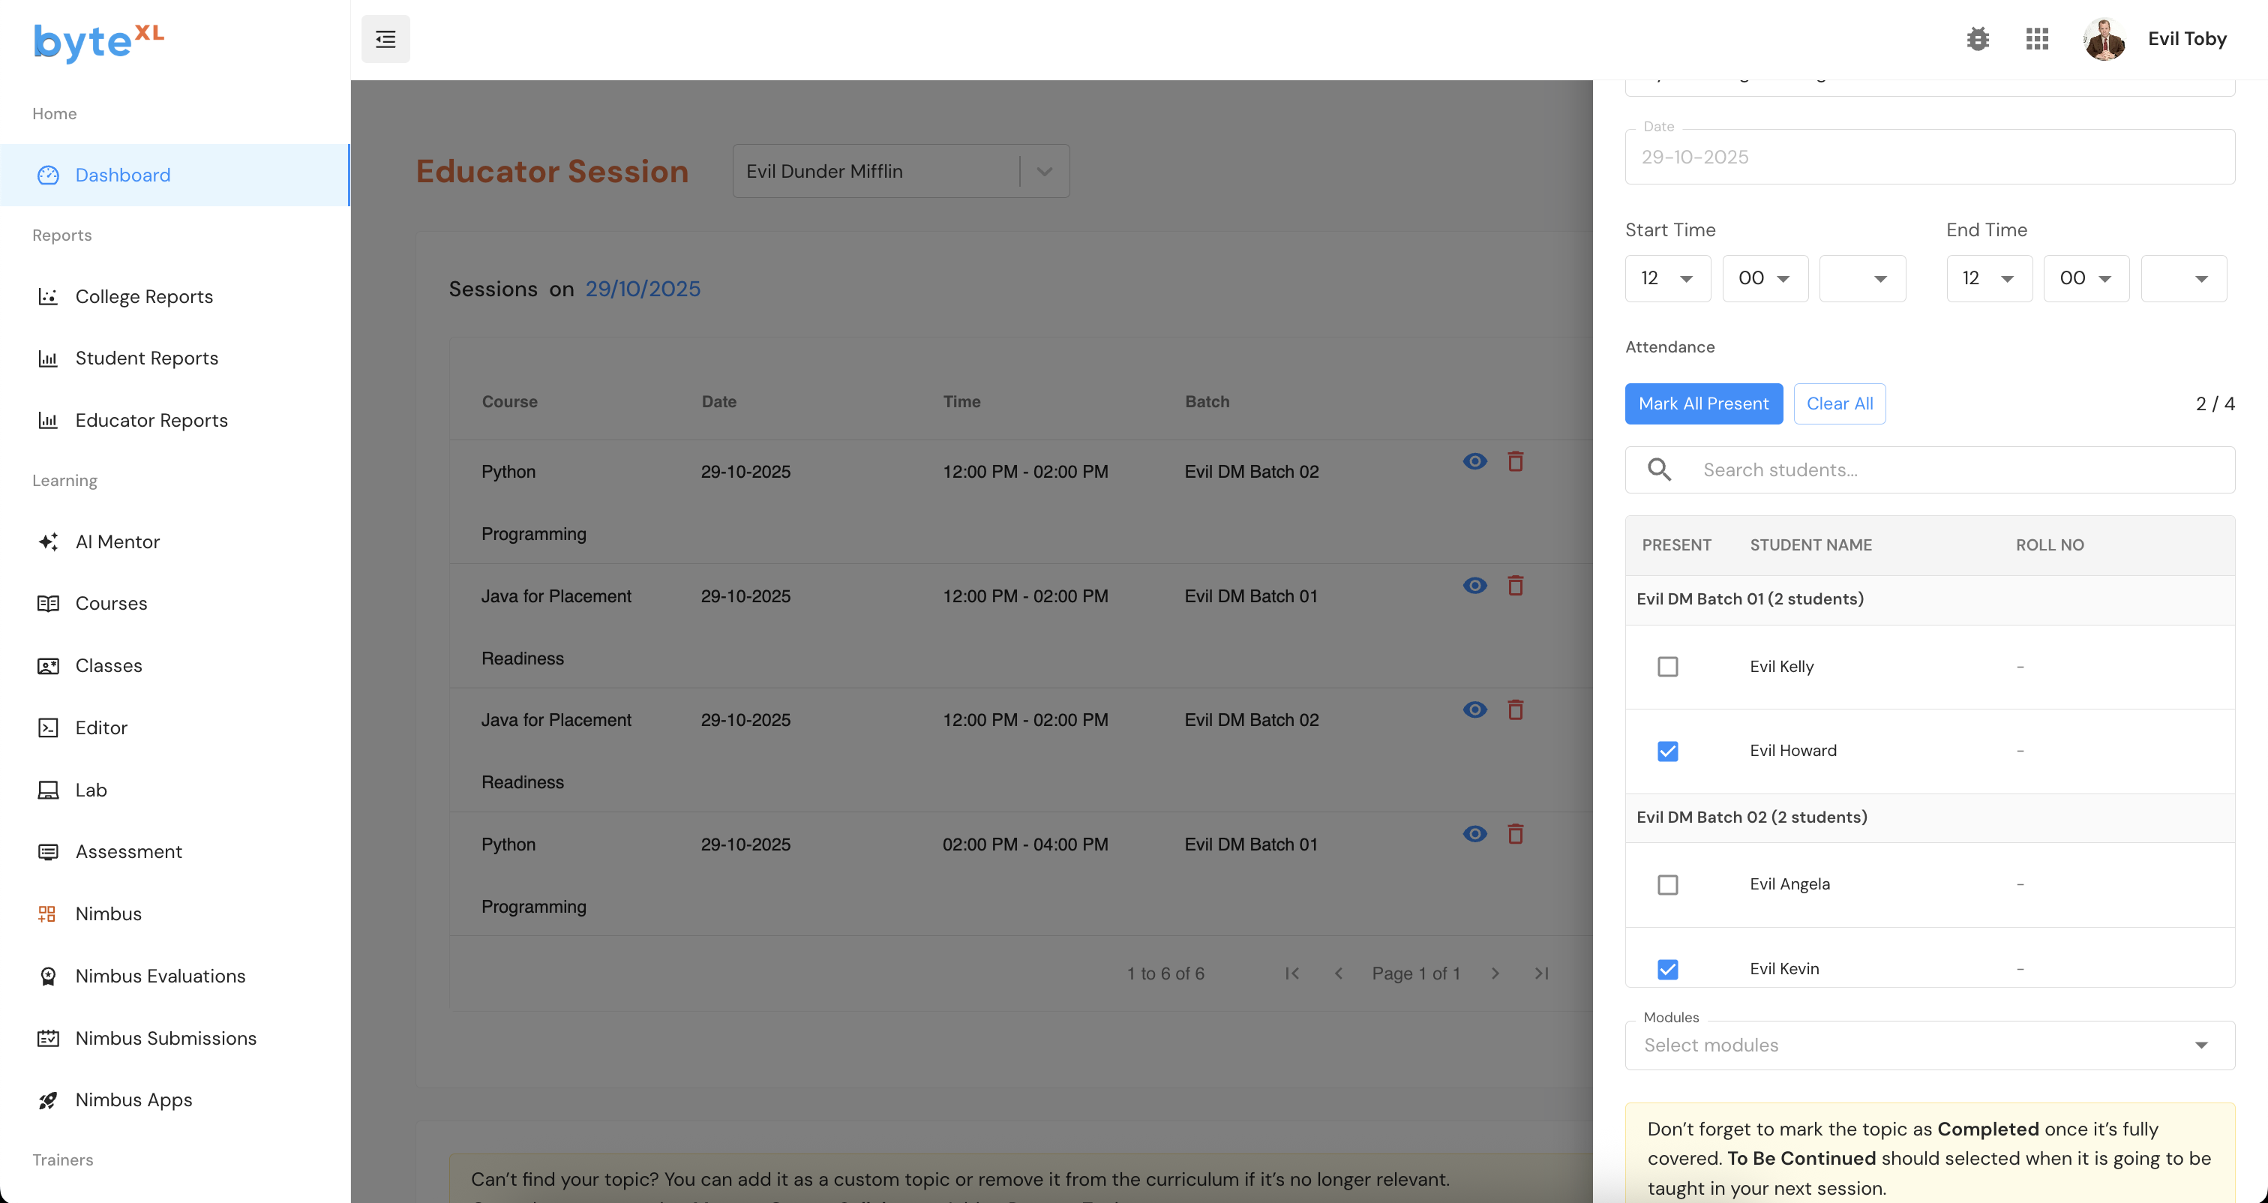Check the Evil Kelly present checkbox
The height and width of the screenshot is (1203, 2268).
(x=1666, y=667)
